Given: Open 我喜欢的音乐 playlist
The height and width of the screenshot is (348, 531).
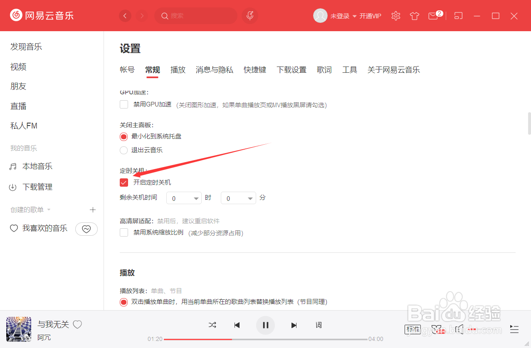Looking at the screenshot, I should [x=44, y=228].
